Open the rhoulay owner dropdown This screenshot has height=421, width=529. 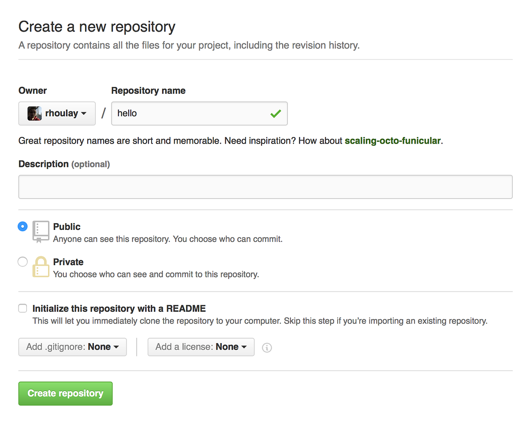(57, 113)
